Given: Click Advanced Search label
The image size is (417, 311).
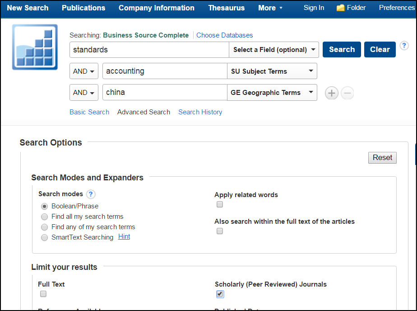Looking at the screenshot, I should [144, 112].
